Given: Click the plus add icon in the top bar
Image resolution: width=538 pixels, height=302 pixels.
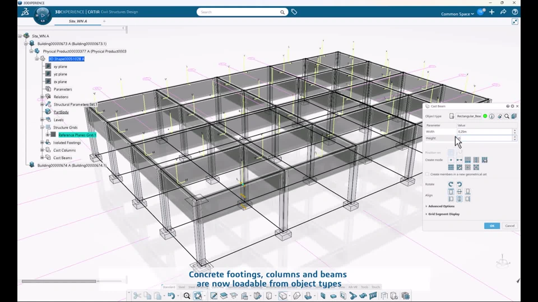Looking at the screenshot, I should point(491,12).
